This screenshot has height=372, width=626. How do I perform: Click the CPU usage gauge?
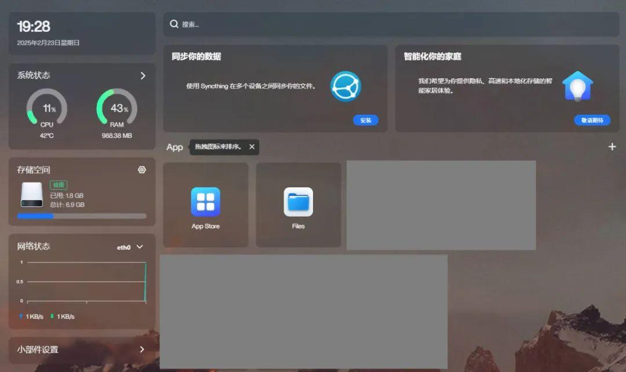pyautogui.click(x=46, y=107)
